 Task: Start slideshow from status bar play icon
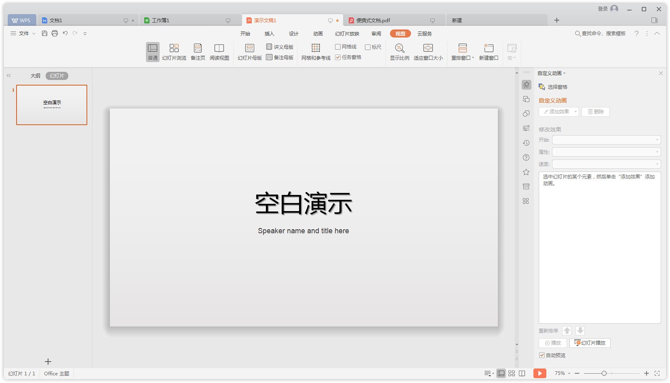point(540,373)
